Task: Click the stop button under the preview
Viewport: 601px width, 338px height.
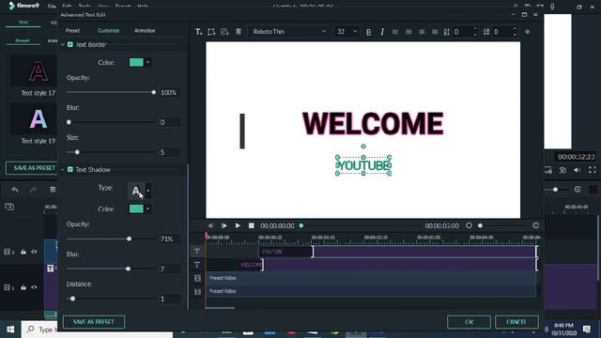Action: coord(252,225)
